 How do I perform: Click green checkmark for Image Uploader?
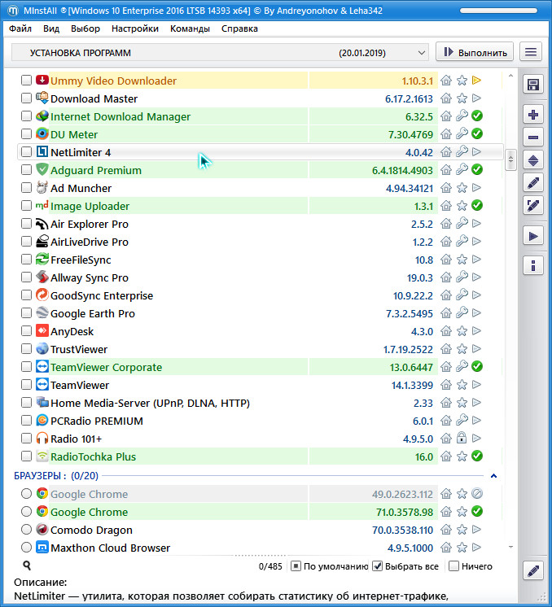point(477,206)
